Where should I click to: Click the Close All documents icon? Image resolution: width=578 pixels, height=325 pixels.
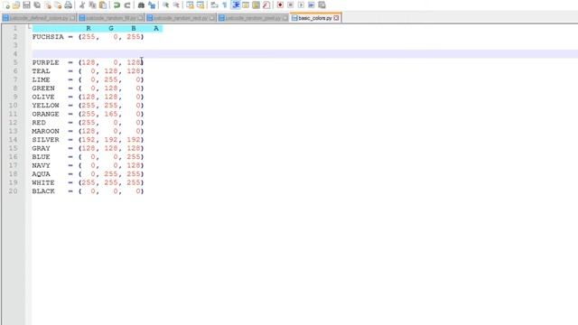[58, 5]
